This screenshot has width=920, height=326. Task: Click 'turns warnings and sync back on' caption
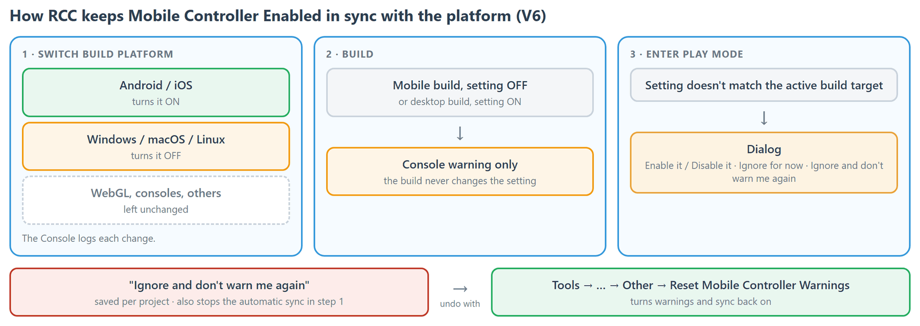[x=701, y=301]
